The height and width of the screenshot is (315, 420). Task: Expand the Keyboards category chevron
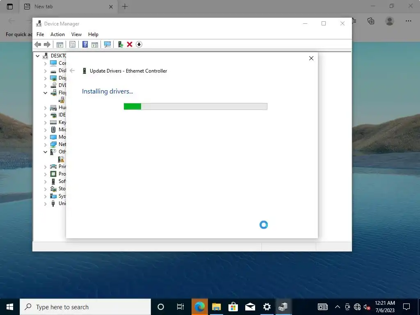click(x=45, y=123)
